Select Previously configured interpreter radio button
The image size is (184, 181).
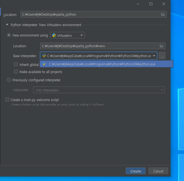click(x=9, y=80)
